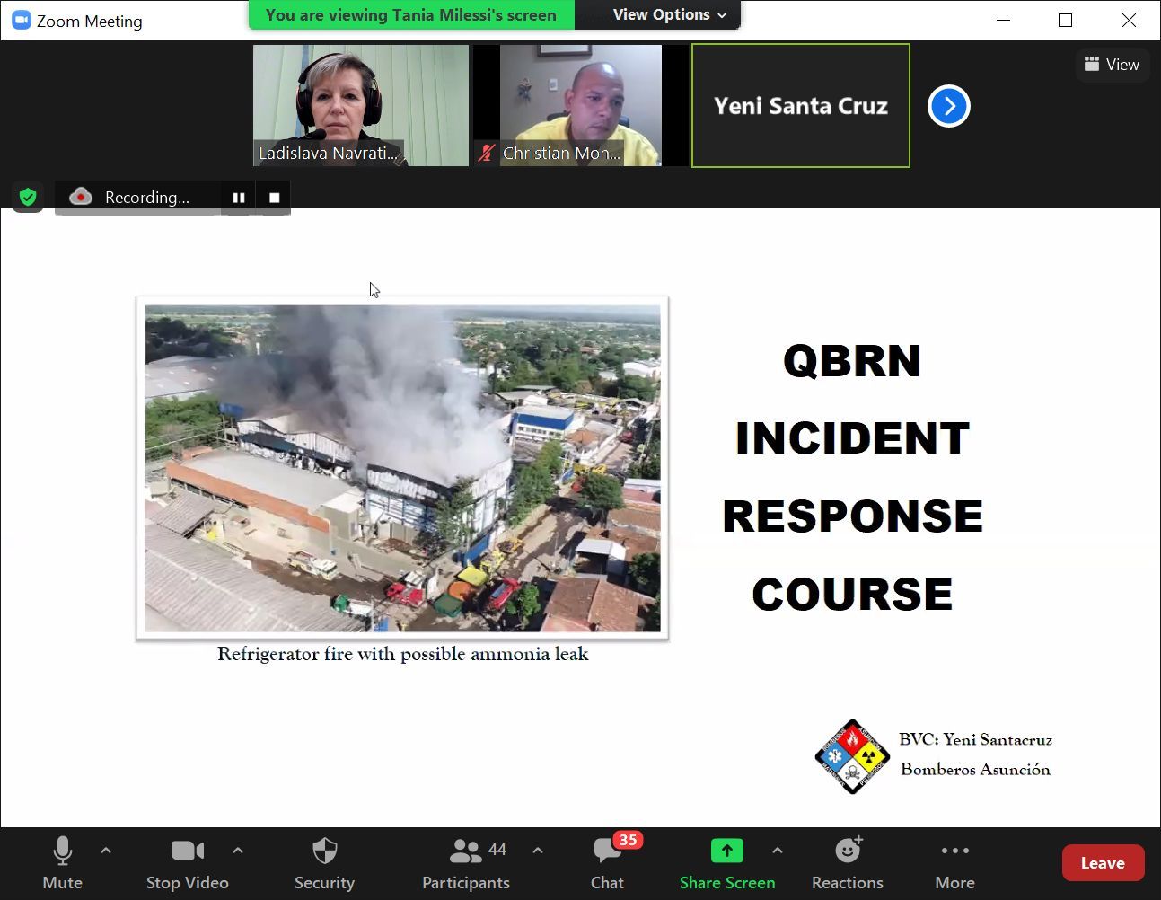Image resolution: width=1161 pixels, height=900 pixels.
Task: Expand the audio settings chevron next to Mute
Action: coord(105,851)
